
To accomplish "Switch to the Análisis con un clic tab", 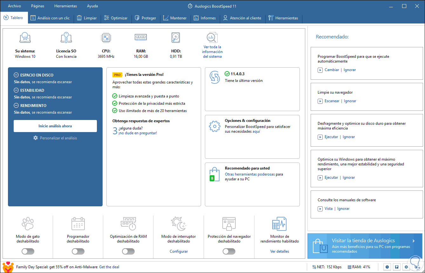I will (51, 18).
